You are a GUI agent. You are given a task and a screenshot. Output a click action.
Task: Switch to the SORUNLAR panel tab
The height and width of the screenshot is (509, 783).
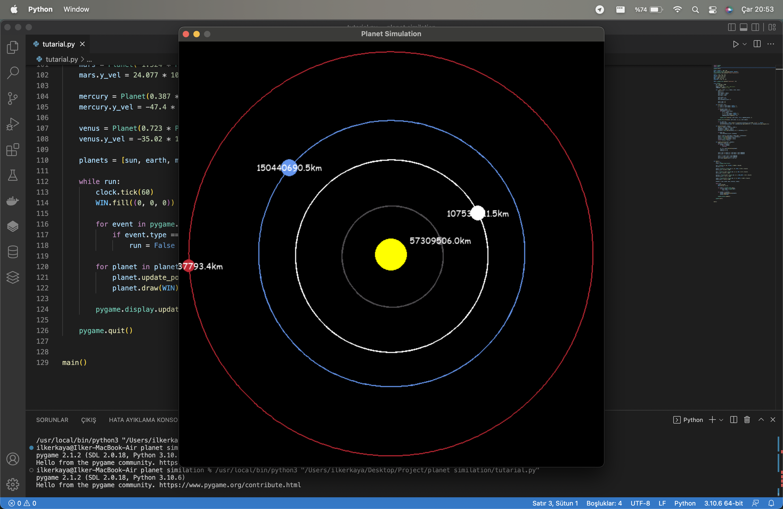coord(52,420)
